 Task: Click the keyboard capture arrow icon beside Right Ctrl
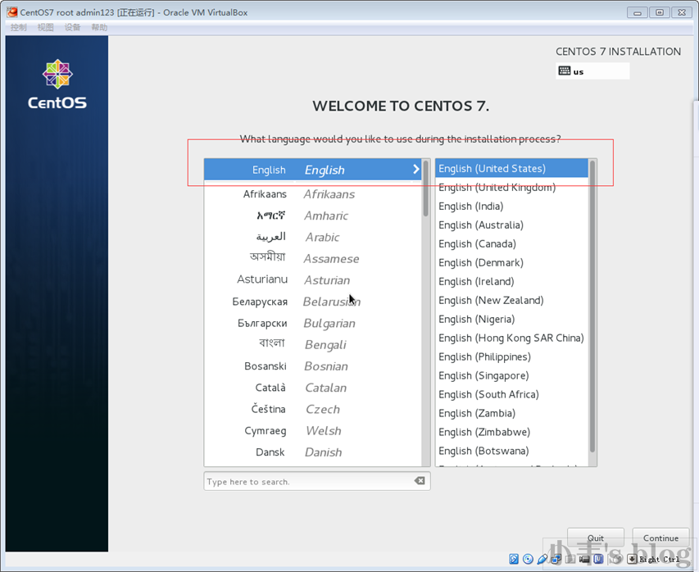pos(632,559)
